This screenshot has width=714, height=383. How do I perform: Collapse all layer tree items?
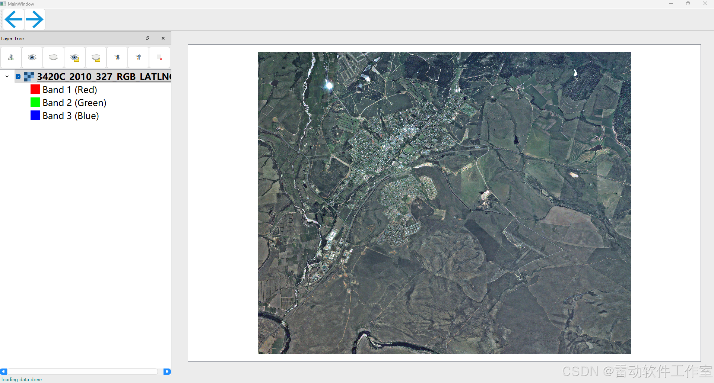coord(138,57)
